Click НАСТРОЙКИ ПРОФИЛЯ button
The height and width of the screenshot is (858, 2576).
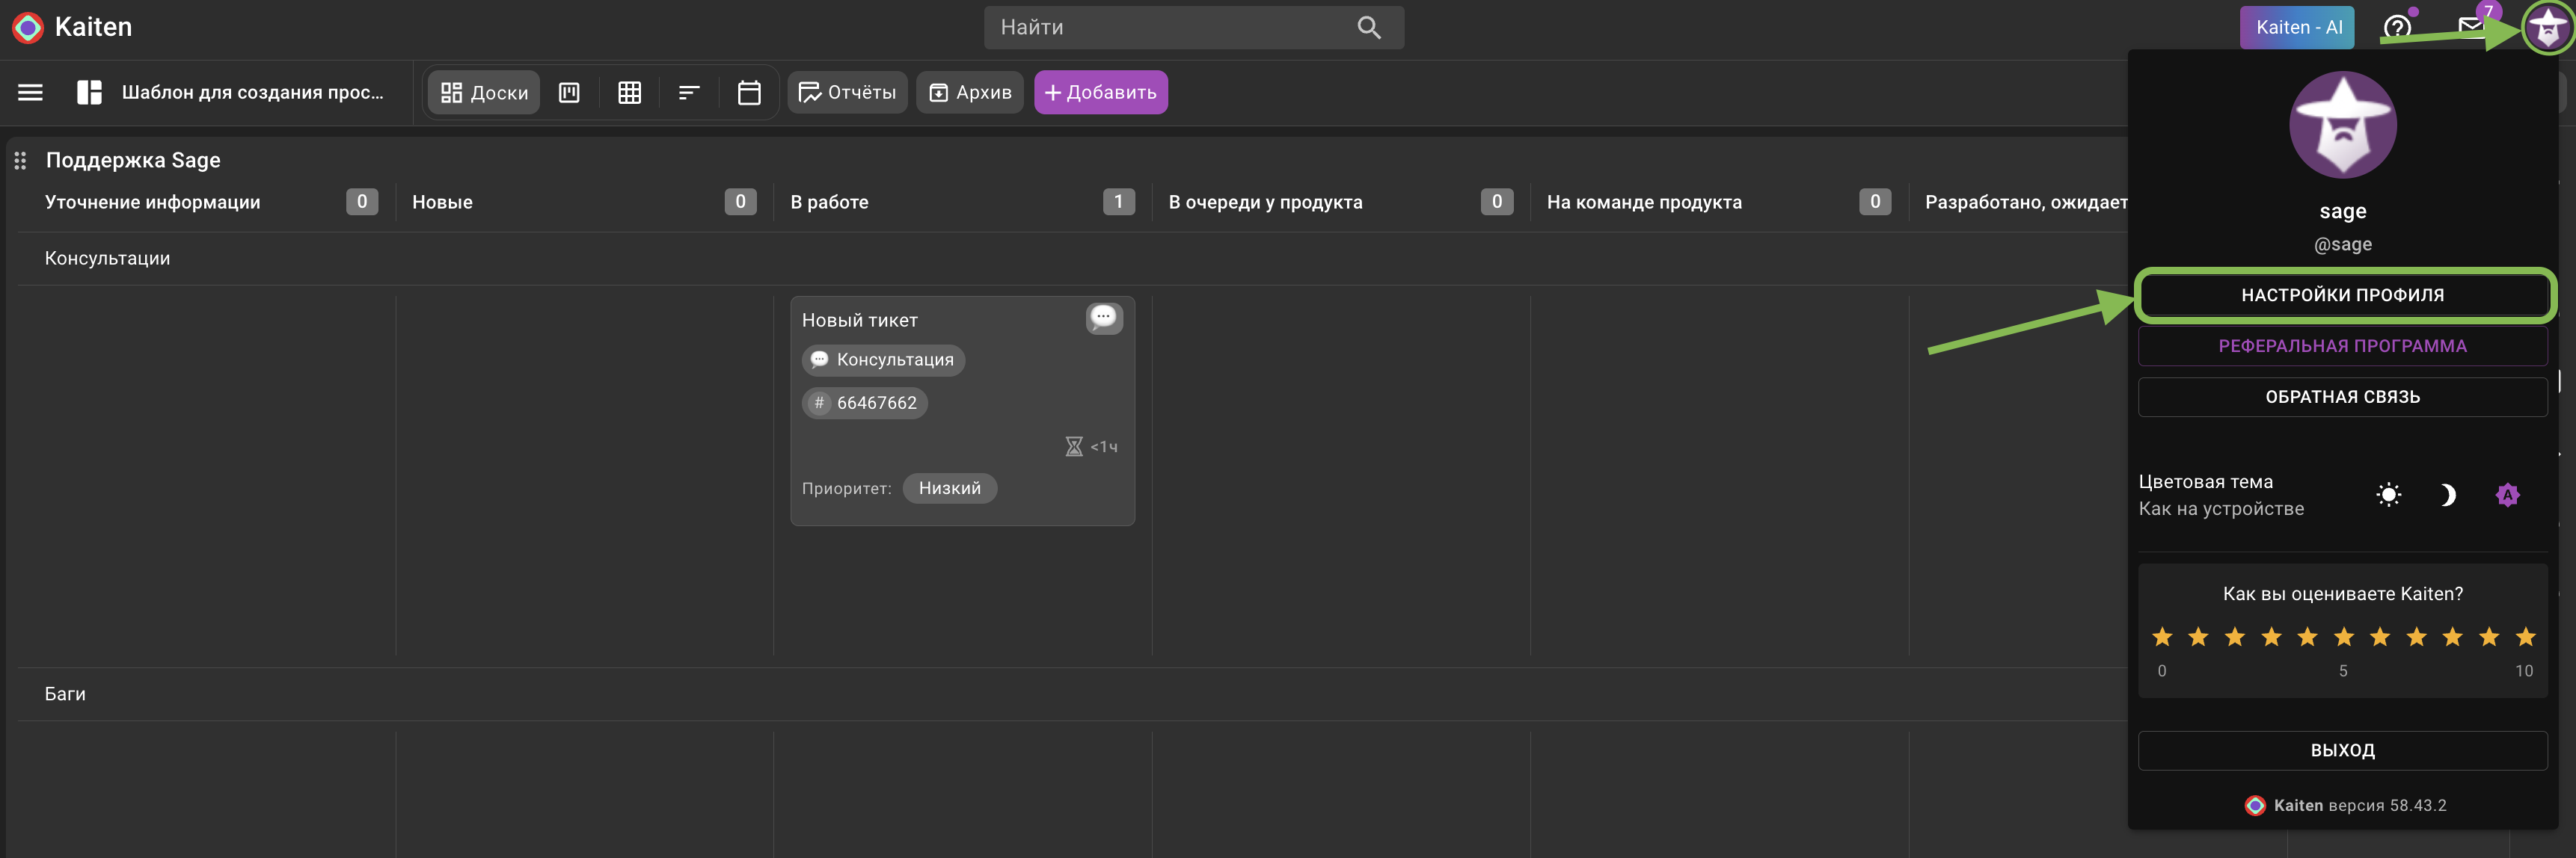(x=2342, y=294)
